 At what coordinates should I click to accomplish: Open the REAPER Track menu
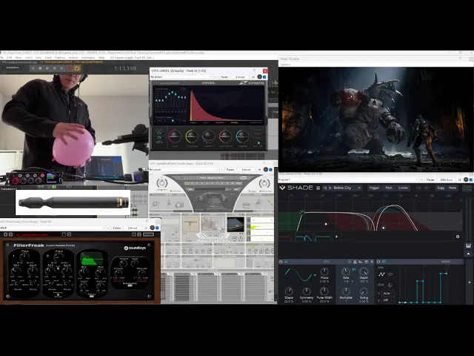tap(48, 58)
